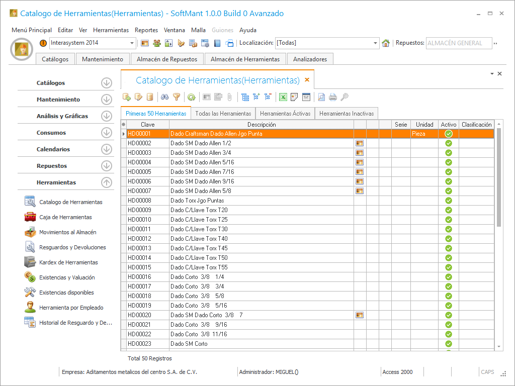Screen dimensions: 515x386
Task: Click the binoculars search icon
Action: coord(164,97)
